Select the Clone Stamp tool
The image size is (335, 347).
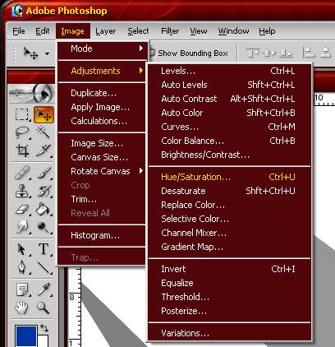(22, 191)
